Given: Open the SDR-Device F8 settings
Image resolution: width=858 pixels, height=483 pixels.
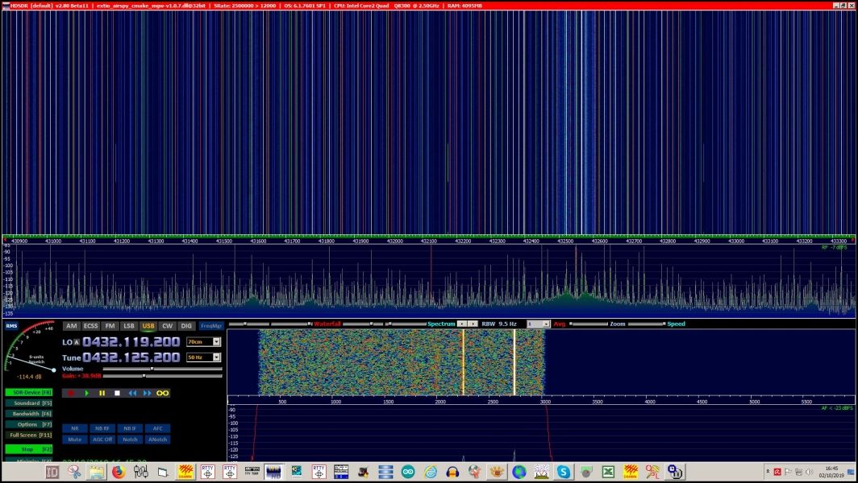Looking at the screenshot, I should click(x=28, y=392).
